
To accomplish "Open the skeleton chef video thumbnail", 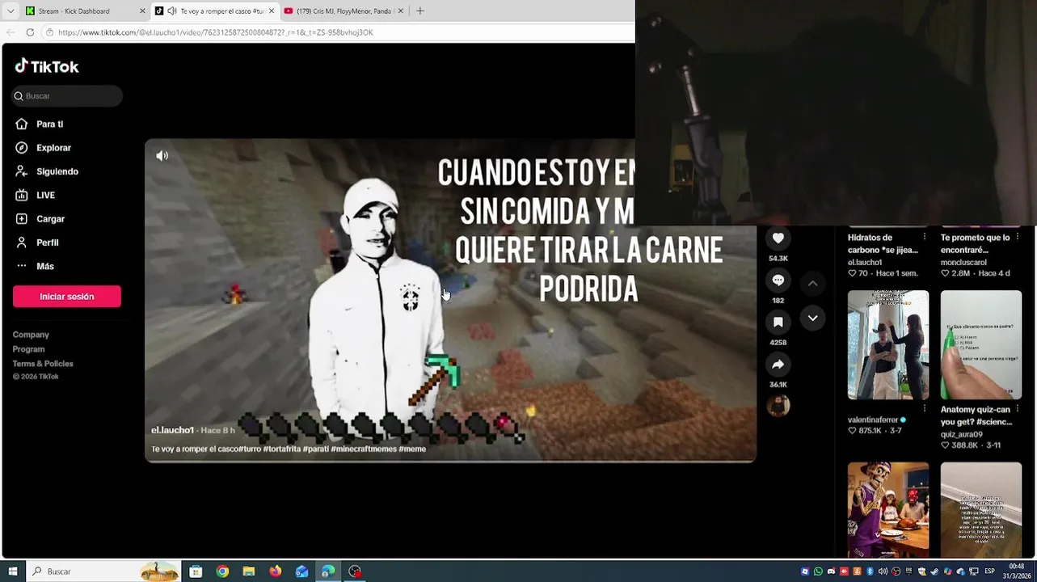I will click(888, 510).
